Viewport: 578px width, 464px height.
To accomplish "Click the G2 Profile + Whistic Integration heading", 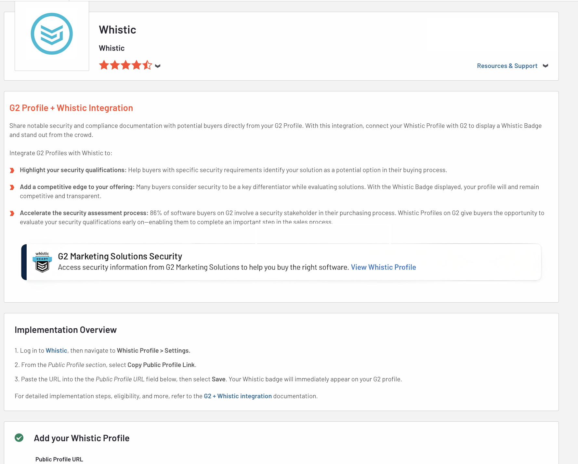I will (x=71, y=108).
